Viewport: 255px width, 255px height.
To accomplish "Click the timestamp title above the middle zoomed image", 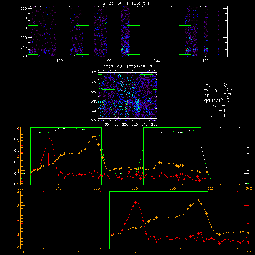I will 128,67.
